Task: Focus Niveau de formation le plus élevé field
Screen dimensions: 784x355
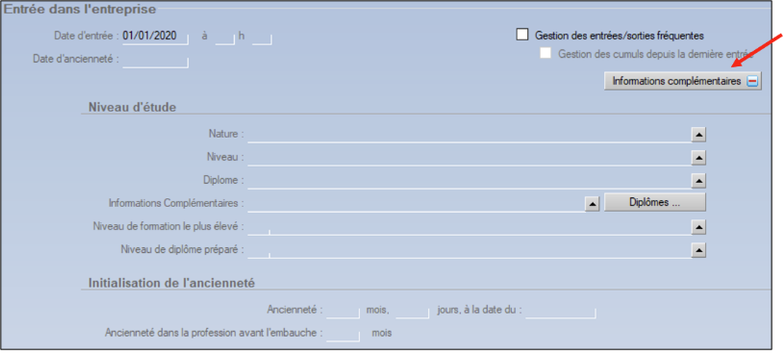Action: [x=469, y=227]
